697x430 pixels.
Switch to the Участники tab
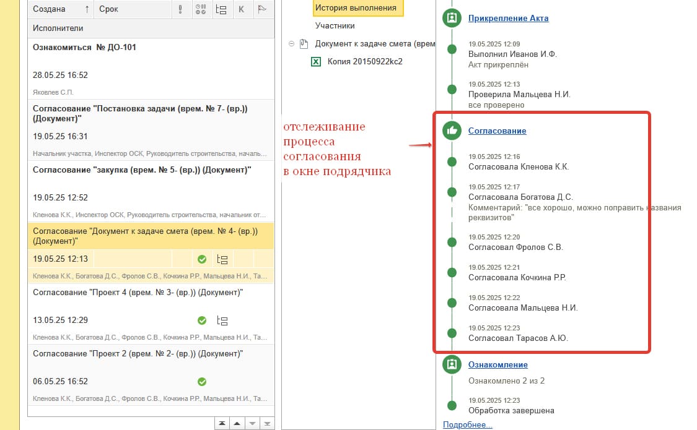coord(335,26)
